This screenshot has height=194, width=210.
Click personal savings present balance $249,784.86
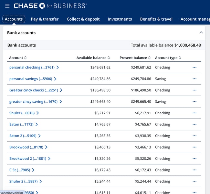141,79
